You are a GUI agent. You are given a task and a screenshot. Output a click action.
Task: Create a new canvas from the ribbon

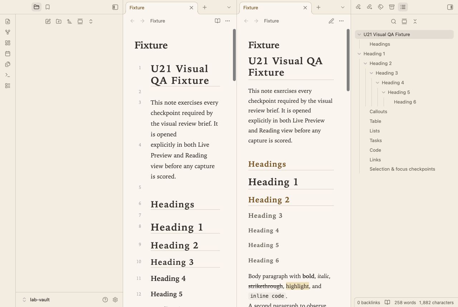[8, 43]
